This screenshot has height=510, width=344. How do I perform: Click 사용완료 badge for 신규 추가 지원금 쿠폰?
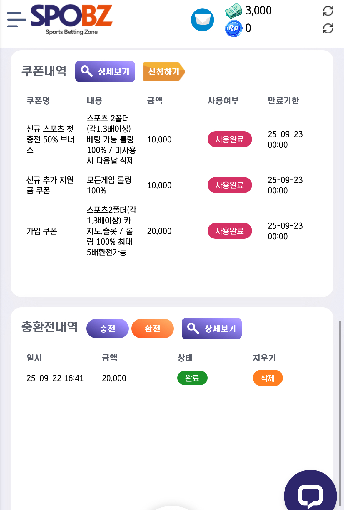coord(230,185)
